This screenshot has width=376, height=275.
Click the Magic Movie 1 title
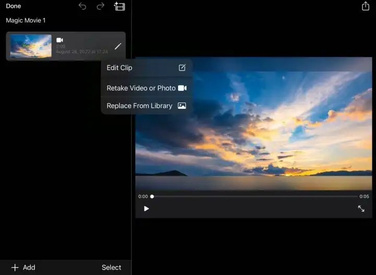click(26, 20)
